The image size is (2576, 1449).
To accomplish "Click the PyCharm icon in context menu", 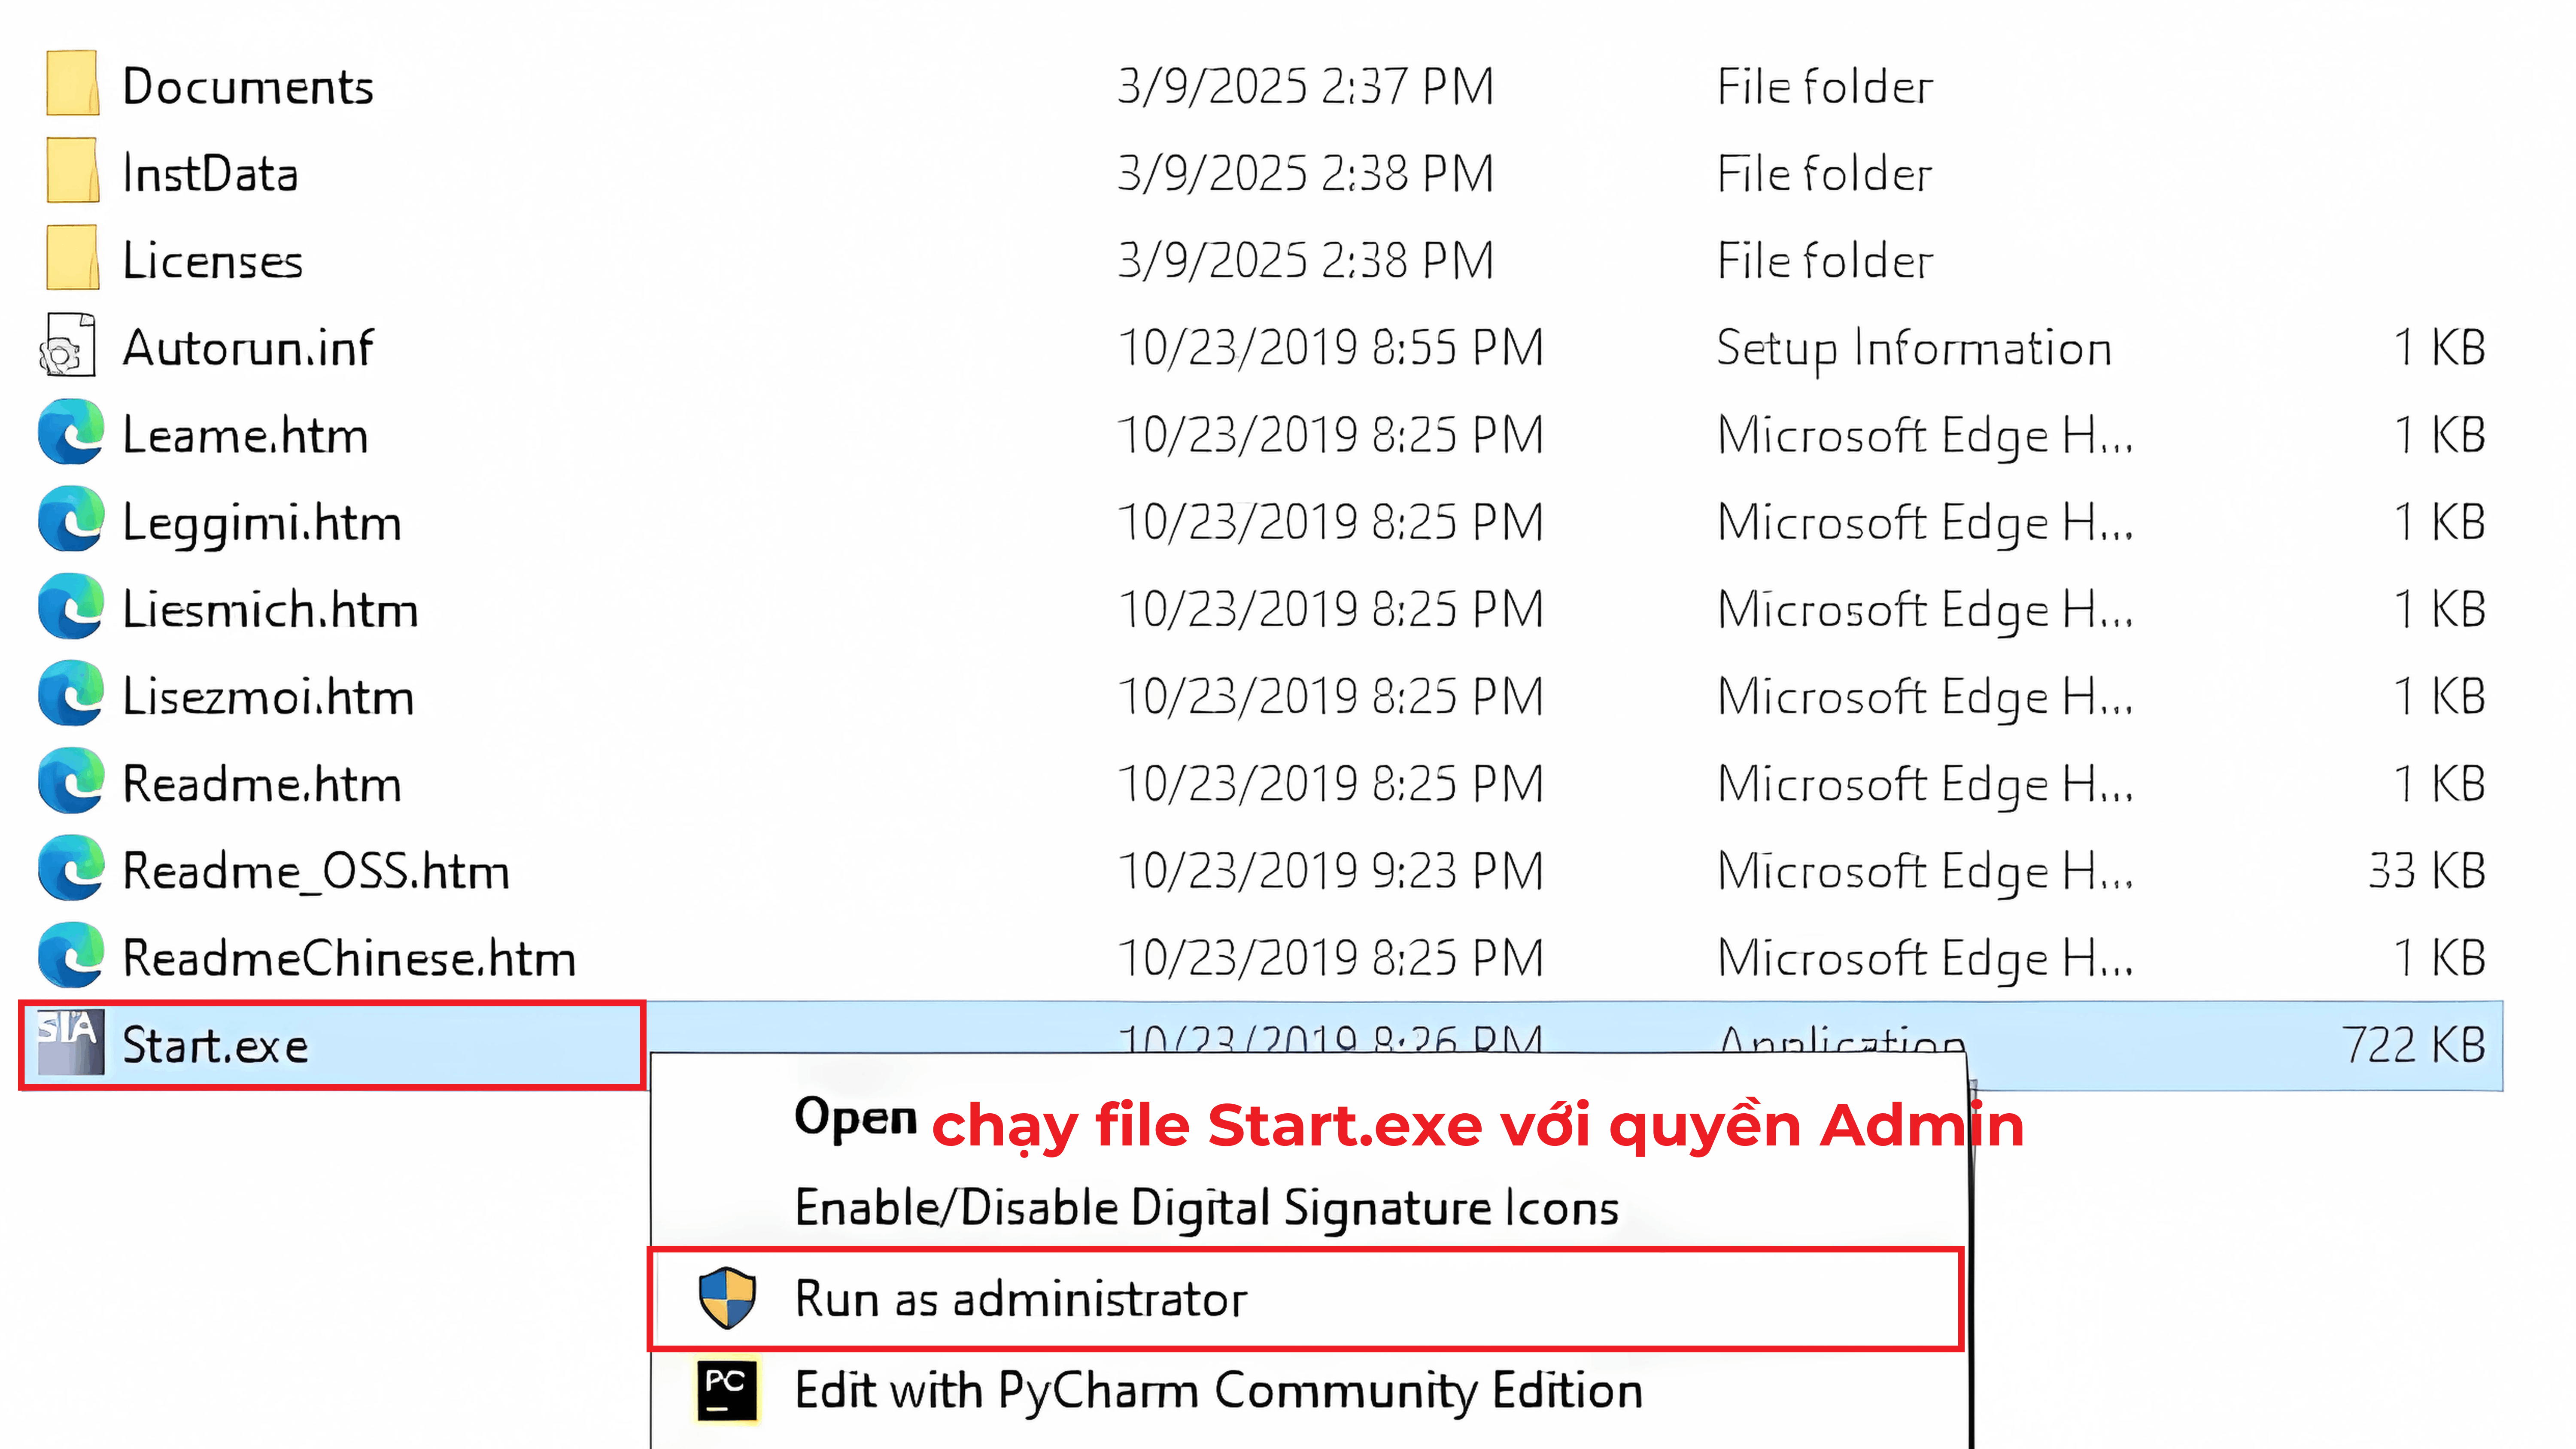I will pyautogui.click(x=727, y=1390).
